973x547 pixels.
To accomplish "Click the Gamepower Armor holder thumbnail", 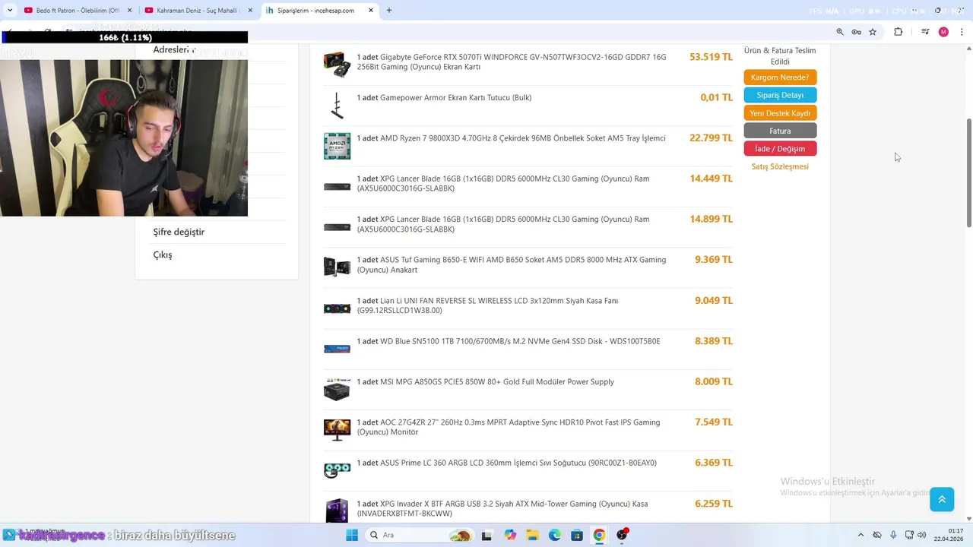I will 337,106.
